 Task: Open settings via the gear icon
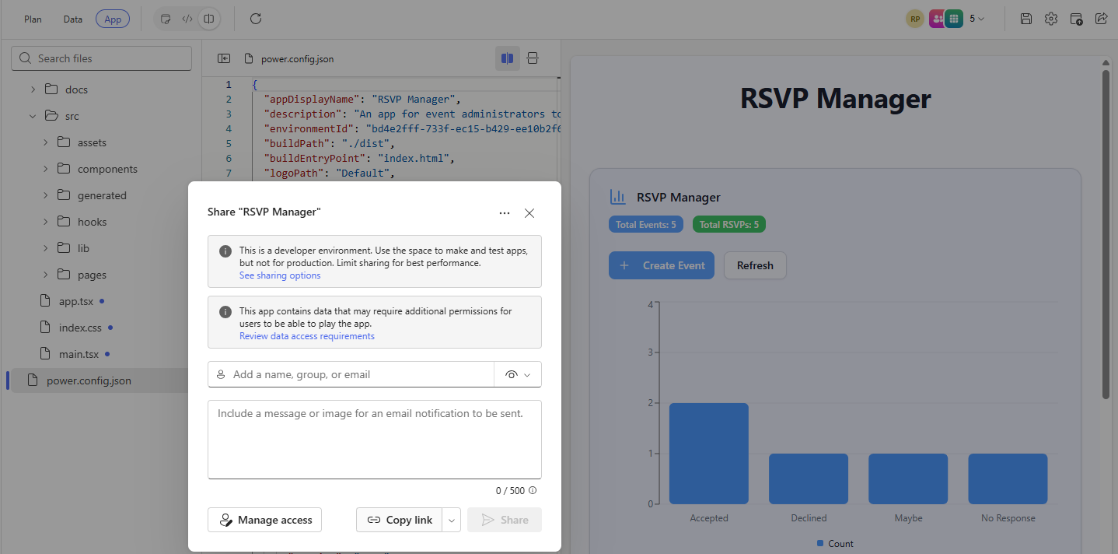coord(1050,19)
